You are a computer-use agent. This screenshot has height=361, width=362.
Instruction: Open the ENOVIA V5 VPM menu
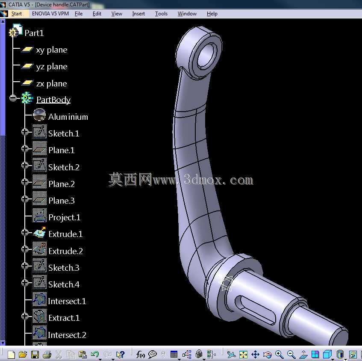pos(50,14)
